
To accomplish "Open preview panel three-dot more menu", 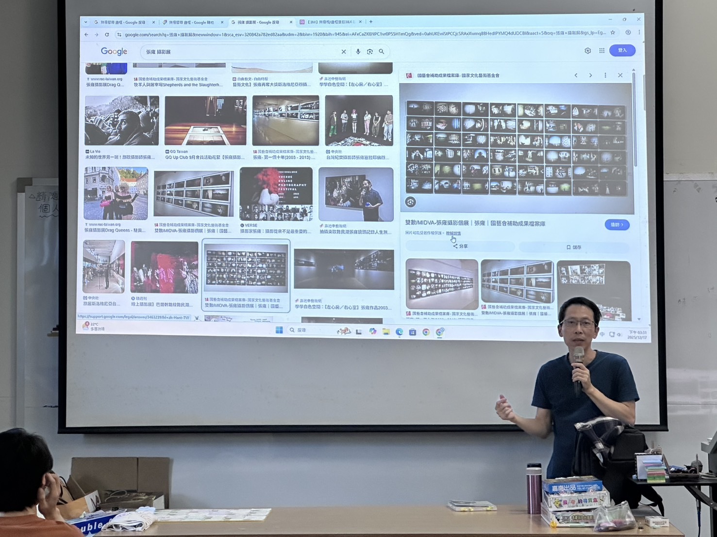I will 605,75.
